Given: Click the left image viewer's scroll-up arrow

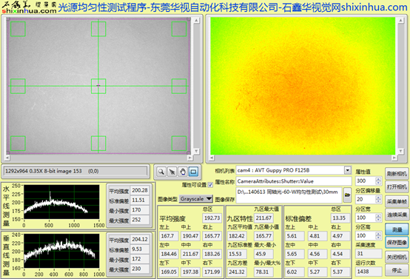Looking at the screenshot, I should tap(196, 21).
